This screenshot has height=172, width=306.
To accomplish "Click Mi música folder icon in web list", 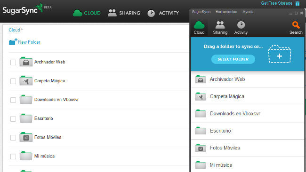I will (x=26, y=156).
